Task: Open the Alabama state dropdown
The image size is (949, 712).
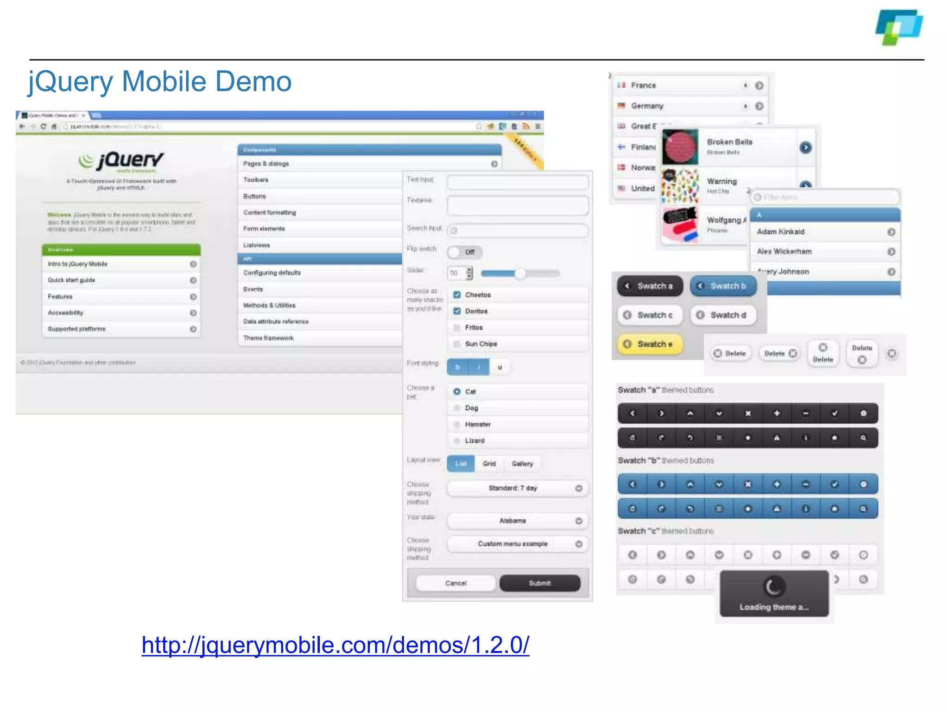Action: click(518, 521)
